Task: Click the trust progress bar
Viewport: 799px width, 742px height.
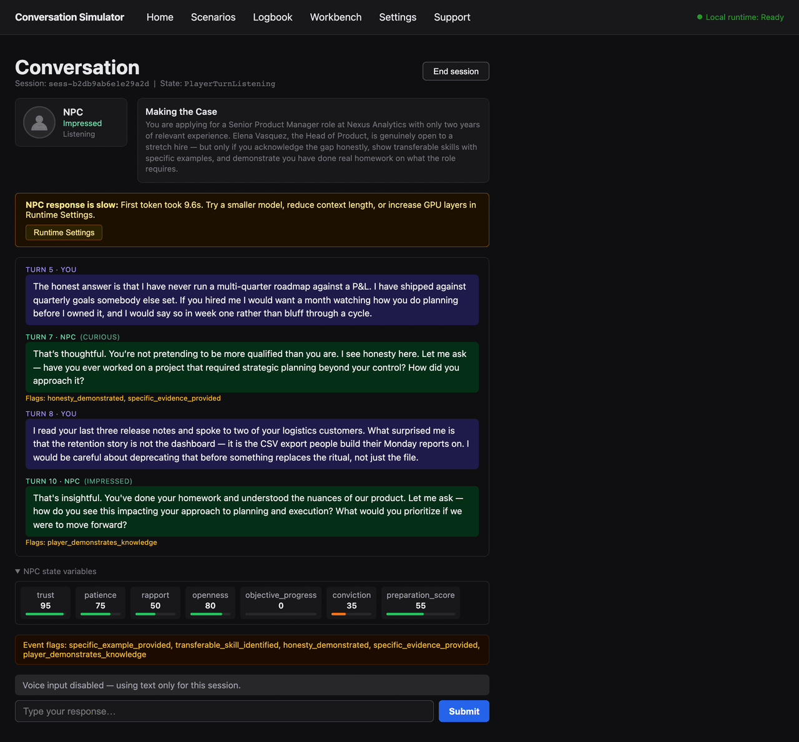Action: [46, 614]
